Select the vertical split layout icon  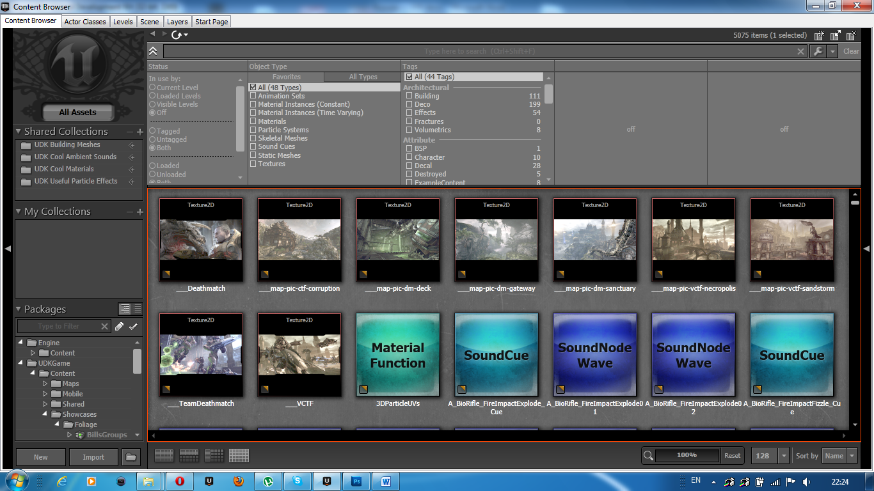[214, 456]
